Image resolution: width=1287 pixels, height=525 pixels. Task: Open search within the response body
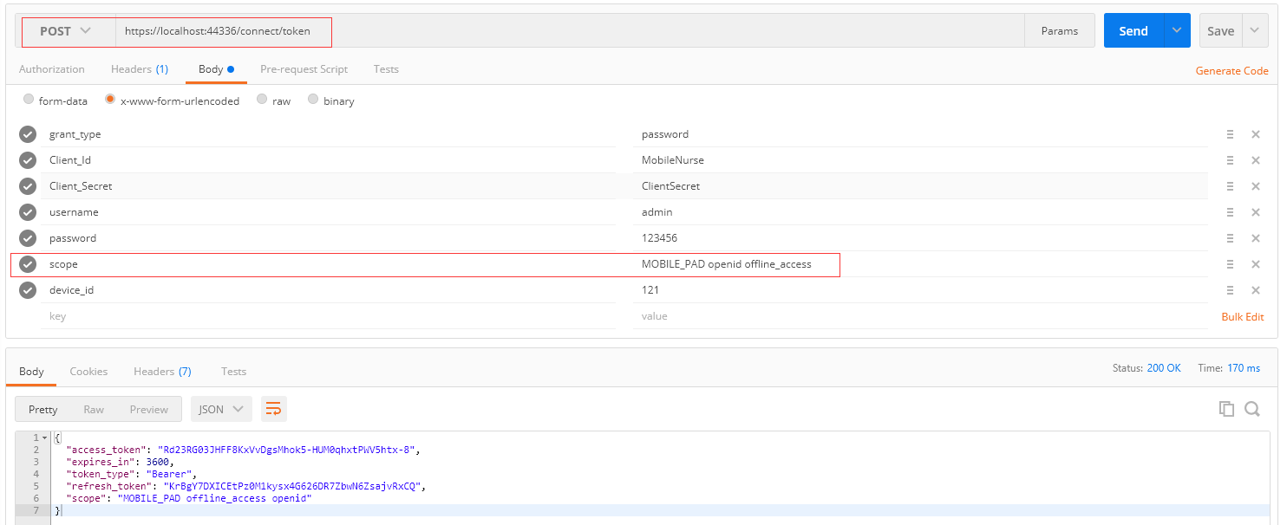(x=1253, y=408)
